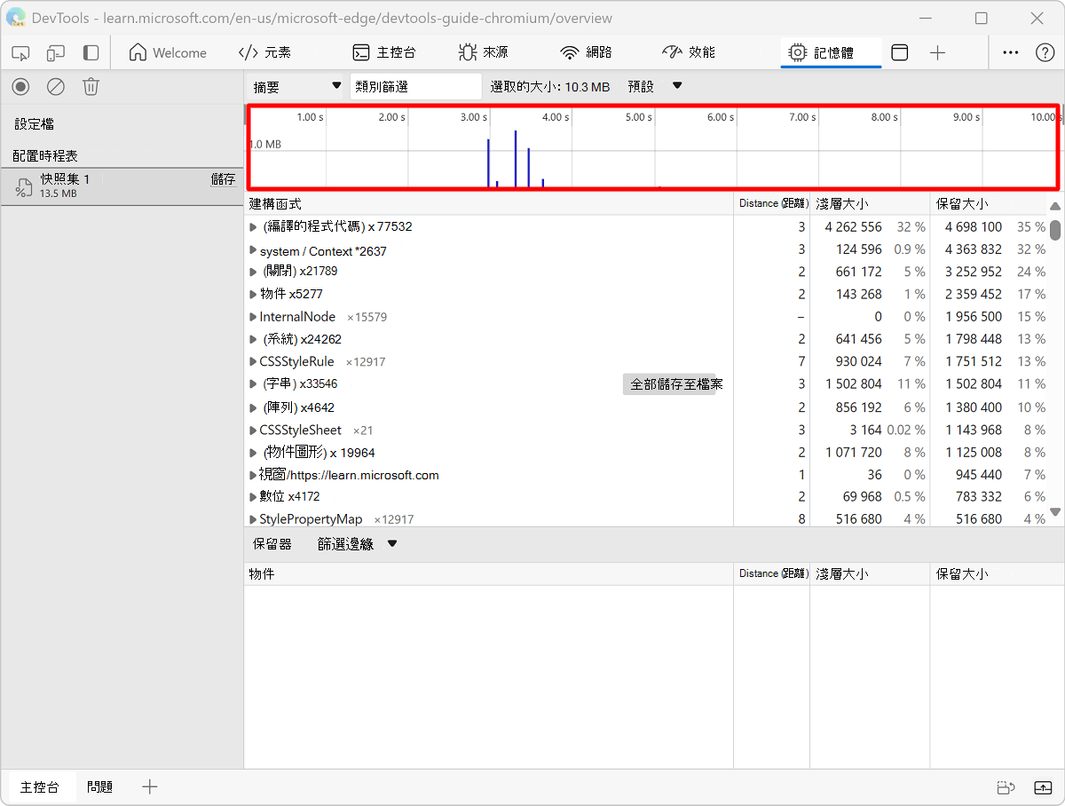Select 問題 drawer tab
This screenshot has height=806, width=1065.
(100, 787)
